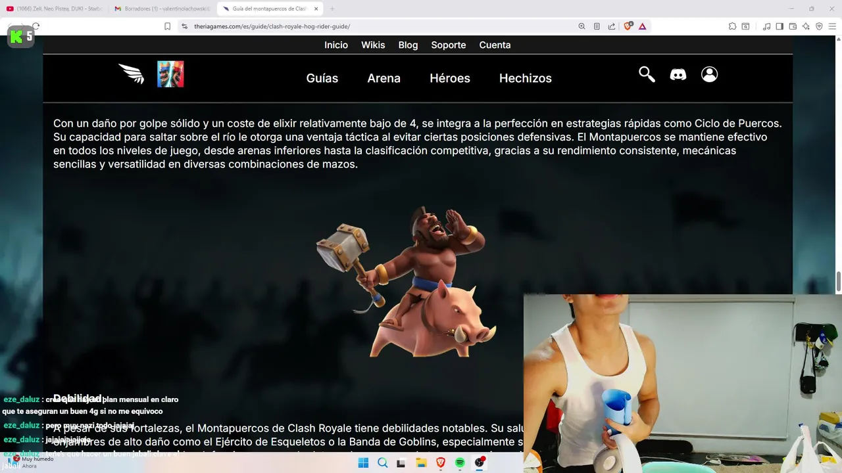The width and height of the screenshot is (842, 473).
Task: Open Spotify from the taskbar
Action: pyautogui.click(x=460, y=462)
